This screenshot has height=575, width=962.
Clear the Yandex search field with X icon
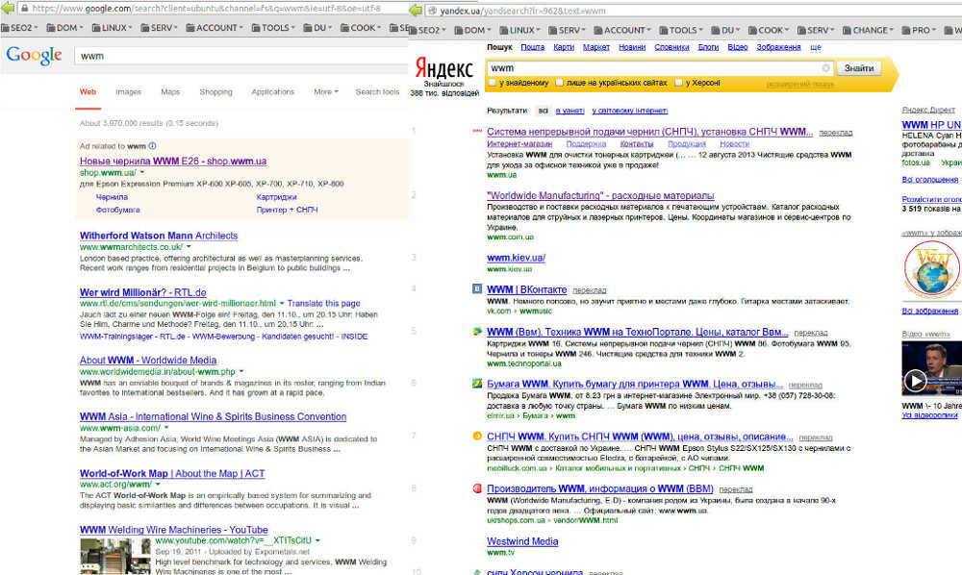coord(825,68)
